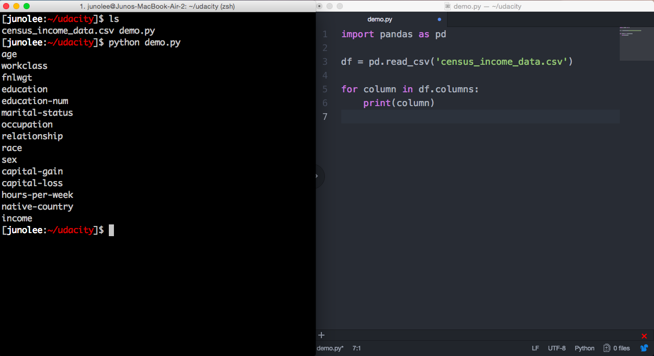This screenshot has width=654, height=356.
Task: Click the 7:1 cursor position indicator
Action: coord(357,348)
